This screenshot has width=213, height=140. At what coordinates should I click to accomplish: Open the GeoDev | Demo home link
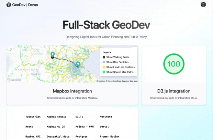point(22,5)
